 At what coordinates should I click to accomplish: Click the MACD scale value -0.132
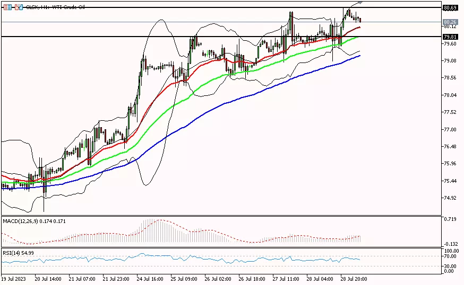tap(450, 244)
